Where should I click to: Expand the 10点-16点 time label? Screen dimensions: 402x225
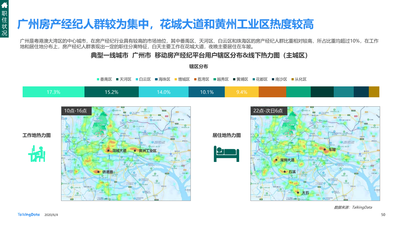[75, 111]
